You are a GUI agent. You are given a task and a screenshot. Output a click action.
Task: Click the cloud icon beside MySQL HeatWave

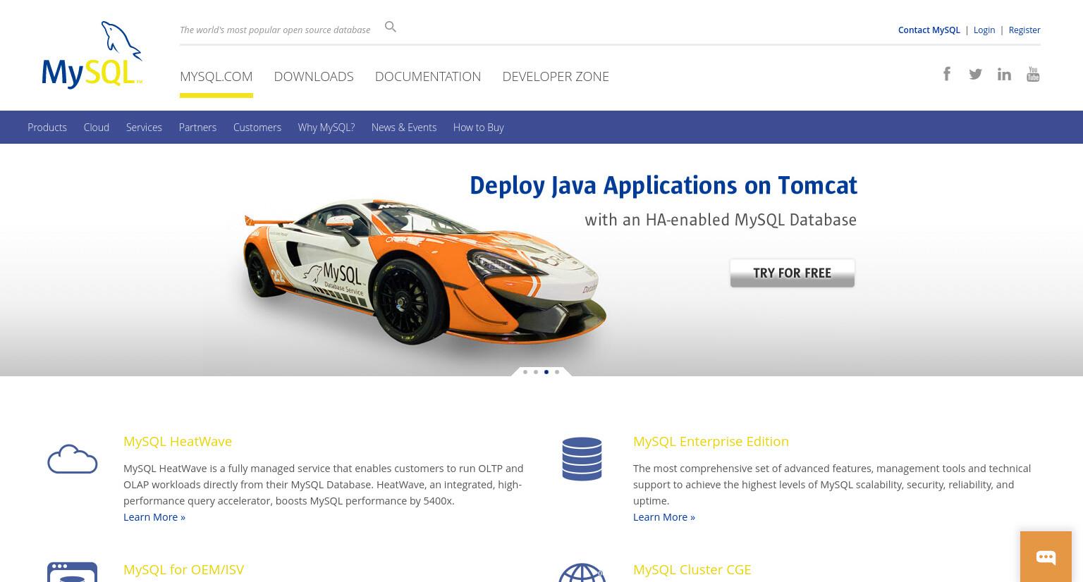click(73, 459)
